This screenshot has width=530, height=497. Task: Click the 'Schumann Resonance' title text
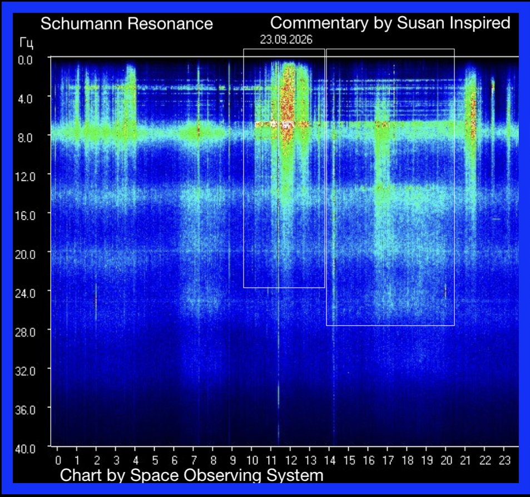pyautogui.click(x=127, y=24)
